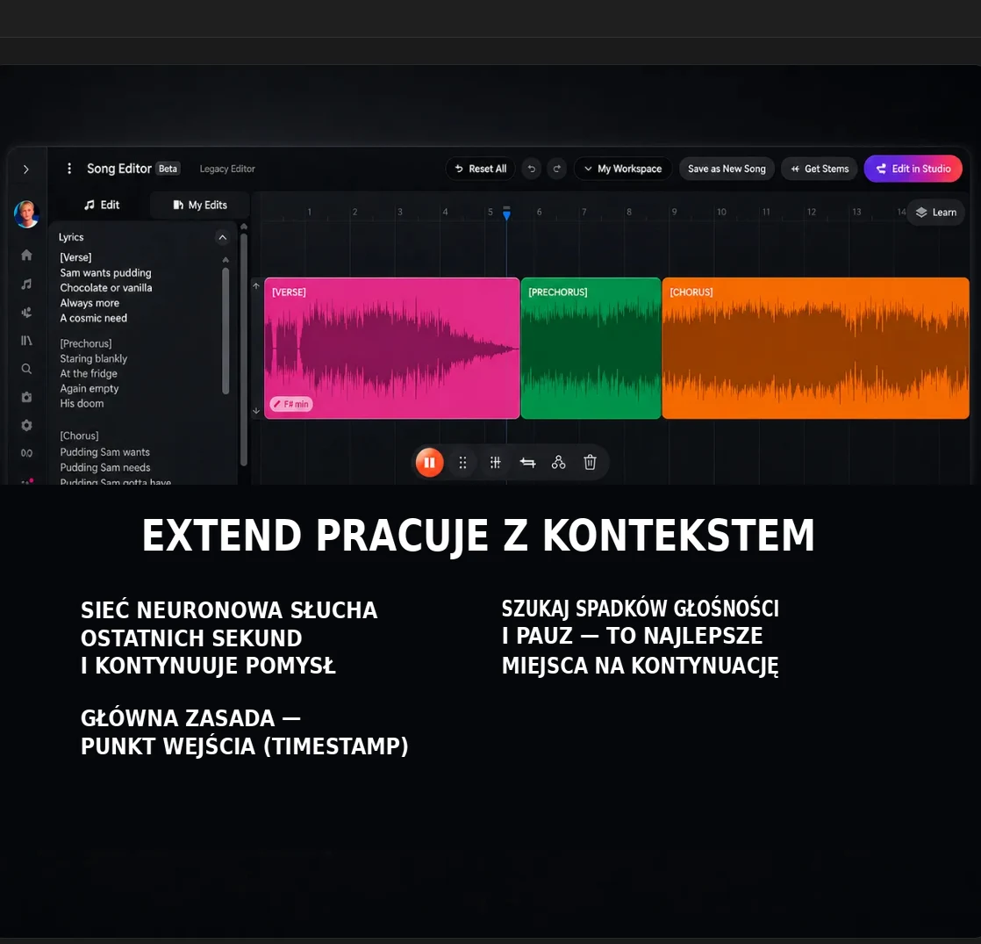Expand the sidebar with the chevron arrow
981x944 pixels.
(25, 169)
